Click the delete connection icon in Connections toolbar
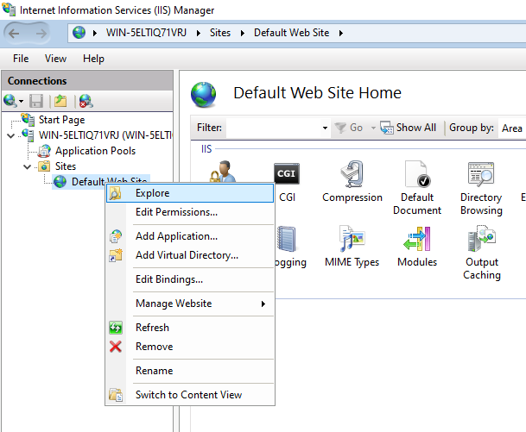This screenshot has width=526, height=432. click(86, 102)
